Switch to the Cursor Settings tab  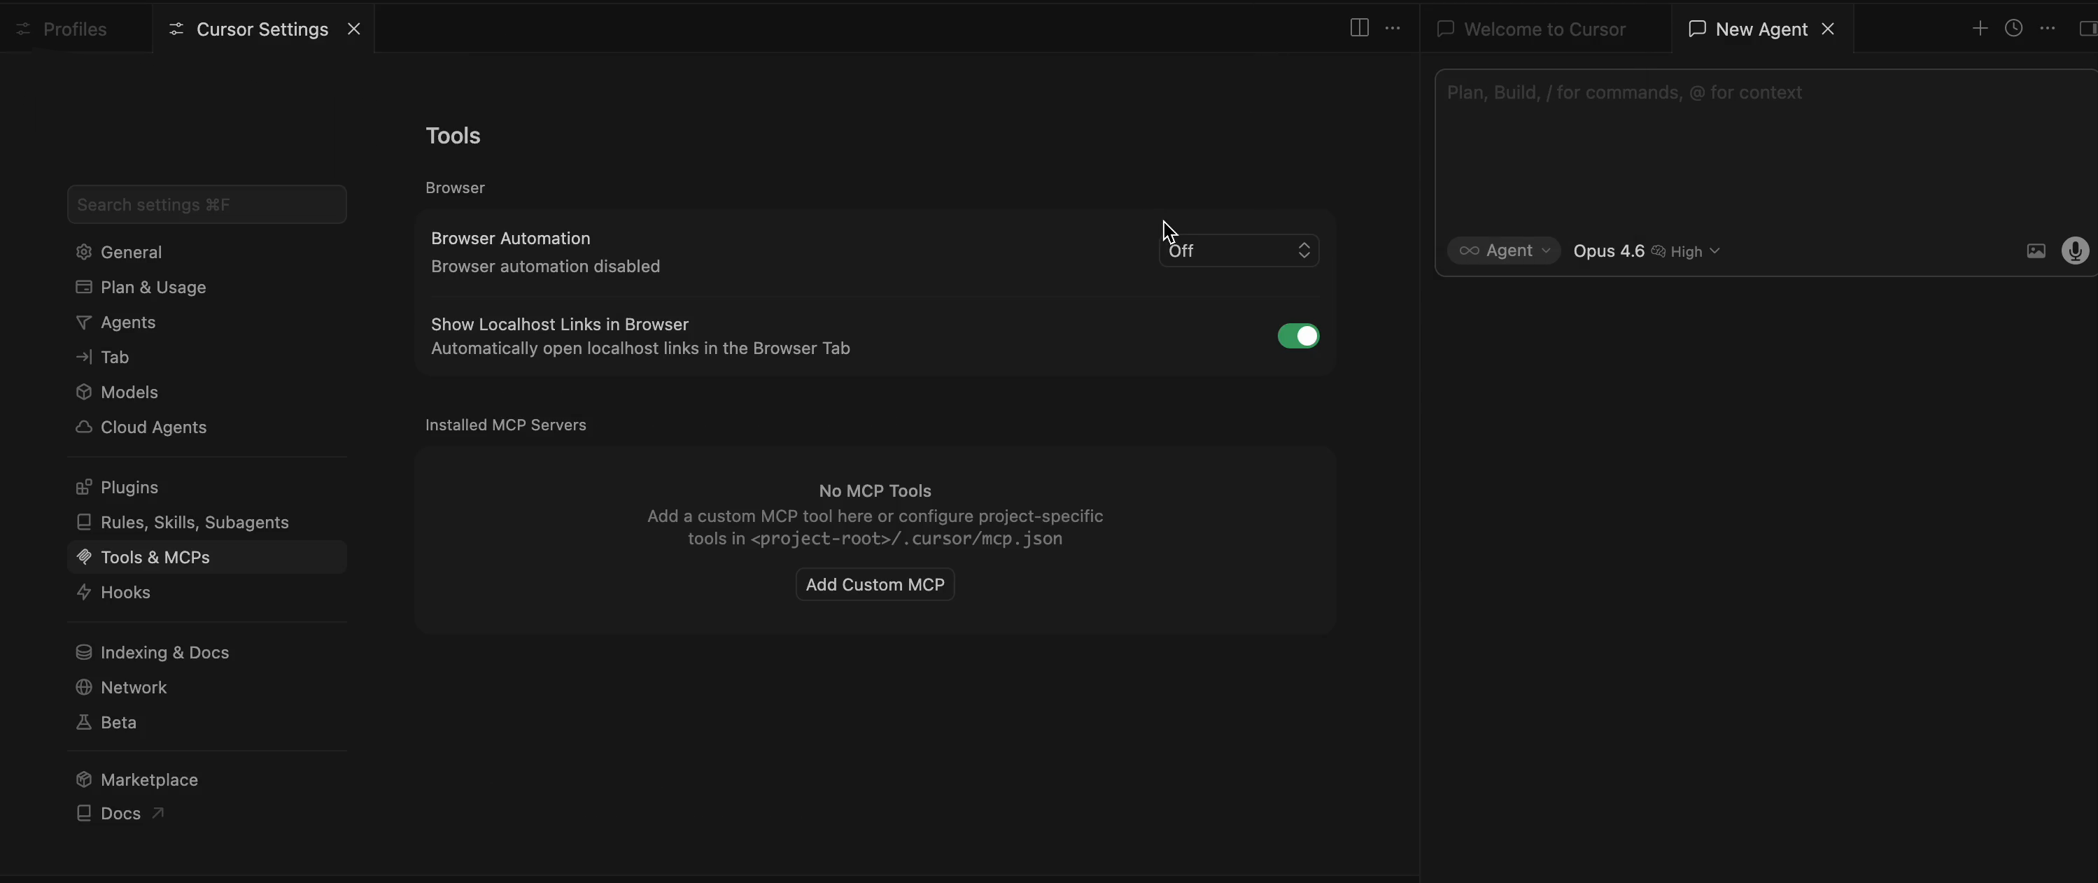point(259,29)
